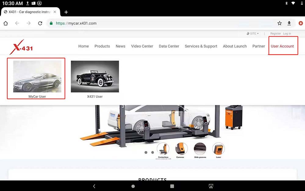
Task: Reload the page with refresh icon
Action: coord(40,23)
